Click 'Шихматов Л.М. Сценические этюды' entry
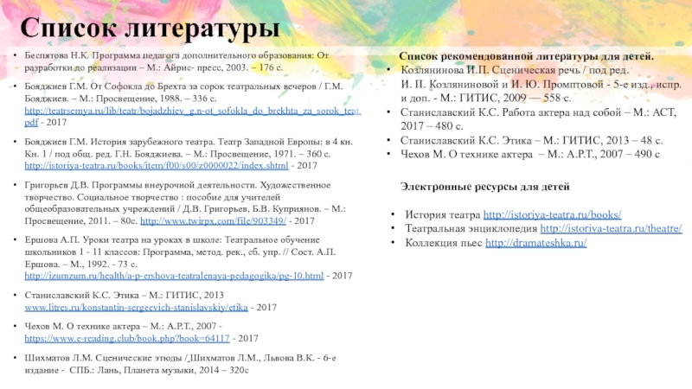 pyautogui.click(x=180, y=364)
